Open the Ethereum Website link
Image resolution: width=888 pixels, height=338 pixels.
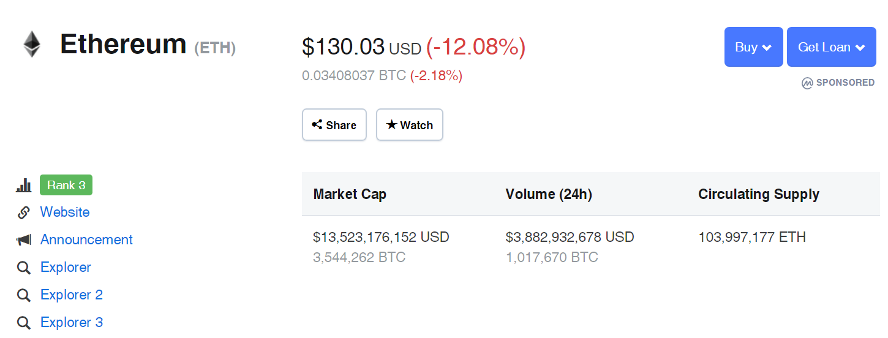(65, 212)
